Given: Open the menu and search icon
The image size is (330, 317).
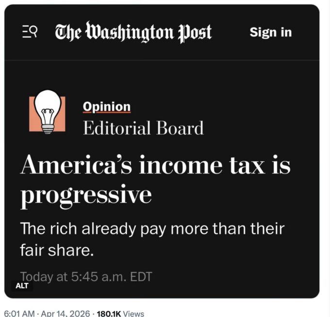Looking at the screenshot, I should [30, 32].
